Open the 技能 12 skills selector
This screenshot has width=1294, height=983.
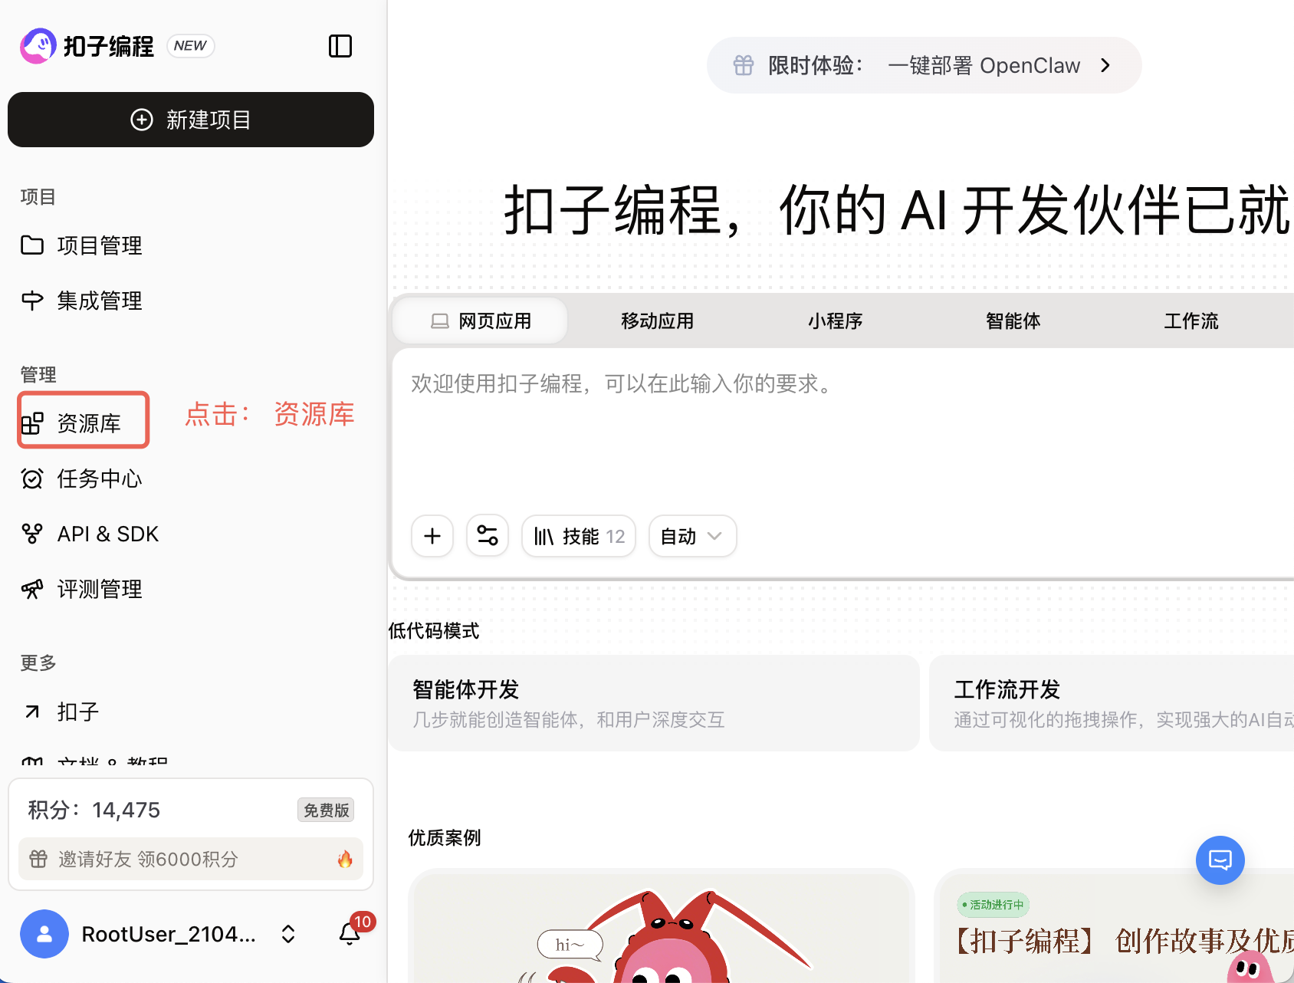(579, 536)
